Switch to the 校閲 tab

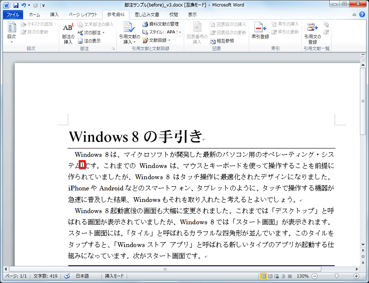(174, 15)
